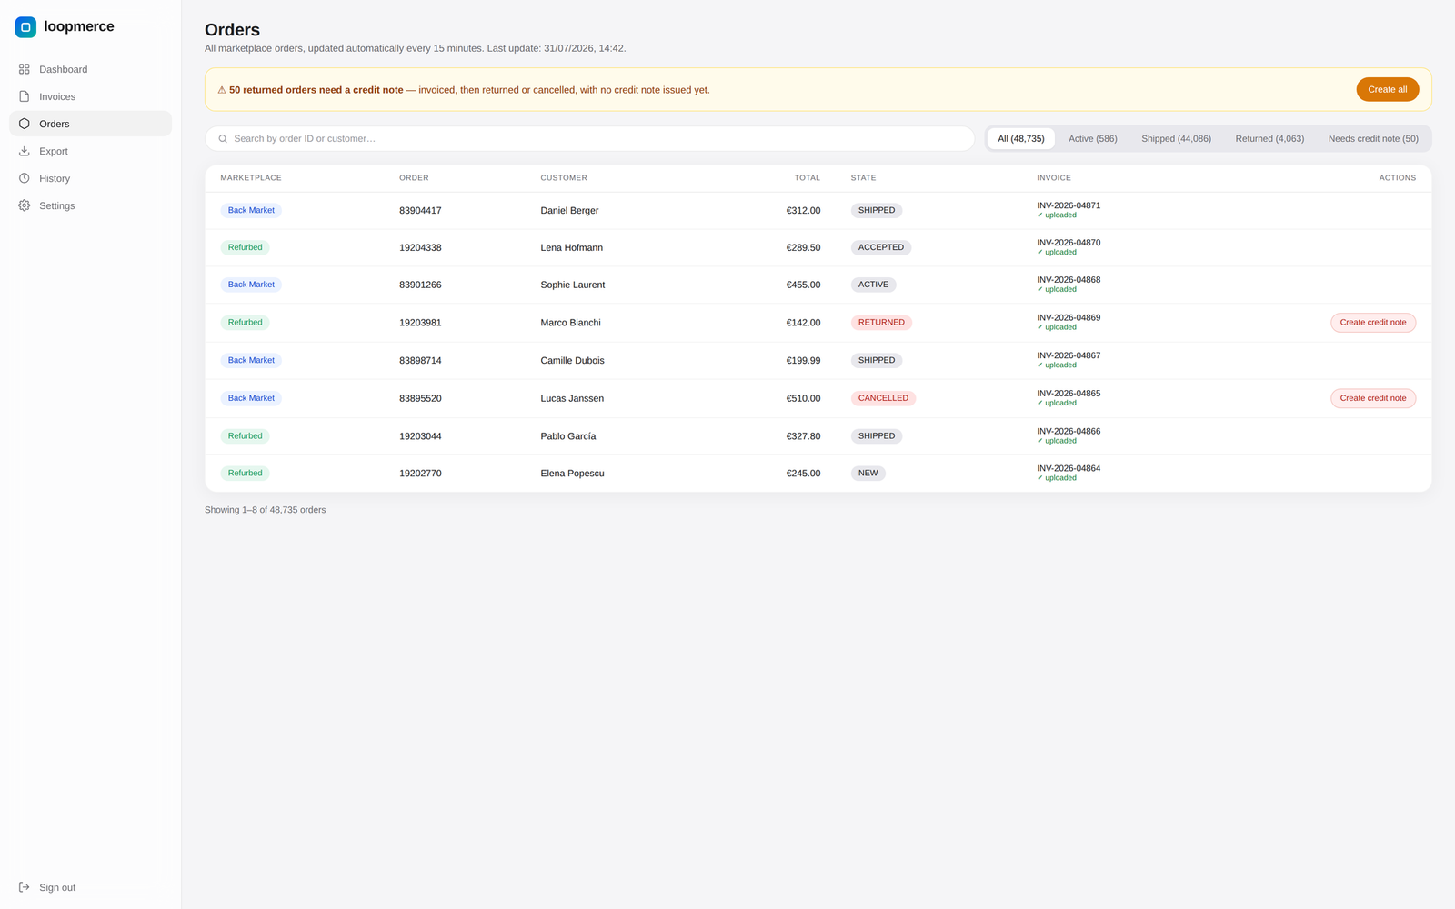Image resolution: width=1455 pixels, height=909 pixels.
Task: Click total €199.99
Action: pos(803,361)
